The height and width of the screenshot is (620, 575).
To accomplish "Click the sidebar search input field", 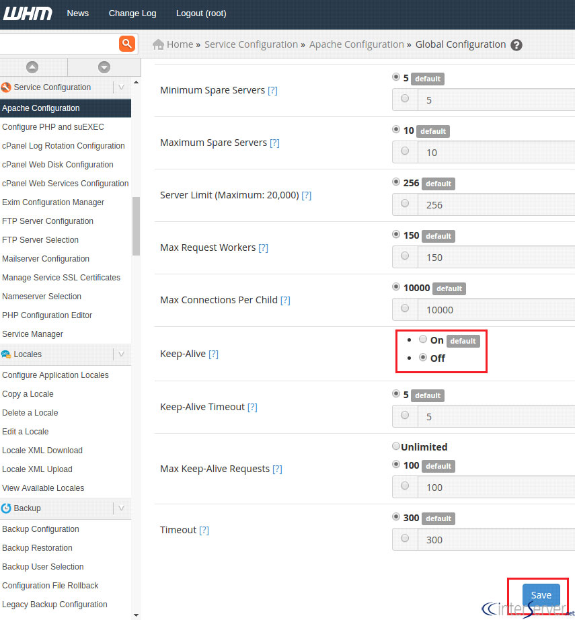I will pos(59,44).
